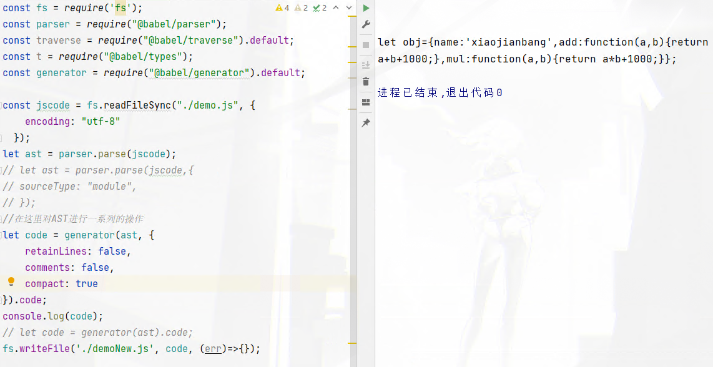Click the scroll to end icon
Viewport: 713px width, 367px height.
pyautogui.click(x=366, y=64)
